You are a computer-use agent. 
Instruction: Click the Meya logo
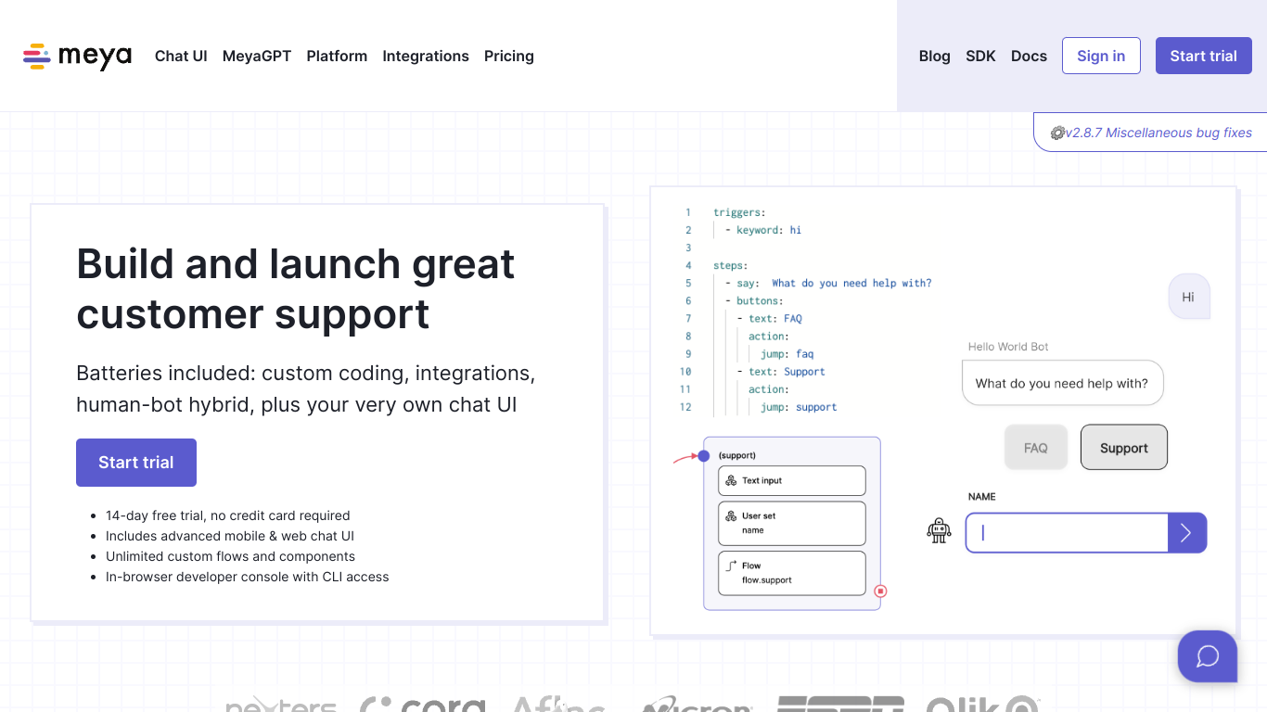77,57
